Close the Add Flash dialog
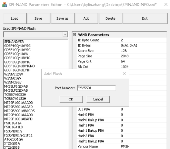This screenshot has width=170, height=149. tap(124, 74)
